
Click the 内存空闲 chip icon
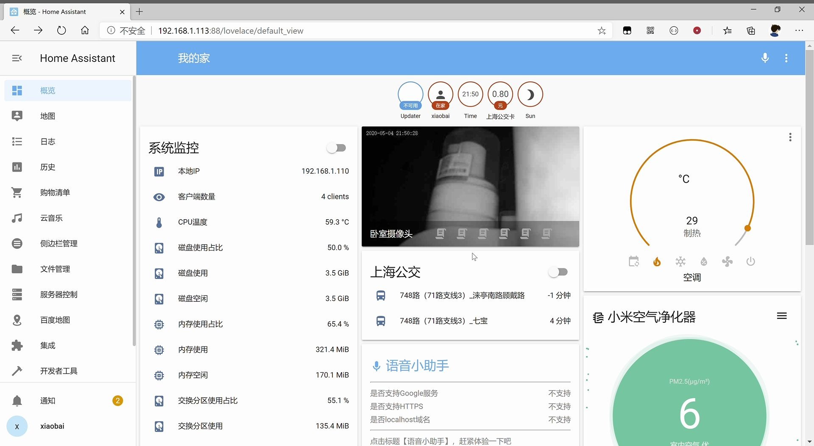pos(159,375)
